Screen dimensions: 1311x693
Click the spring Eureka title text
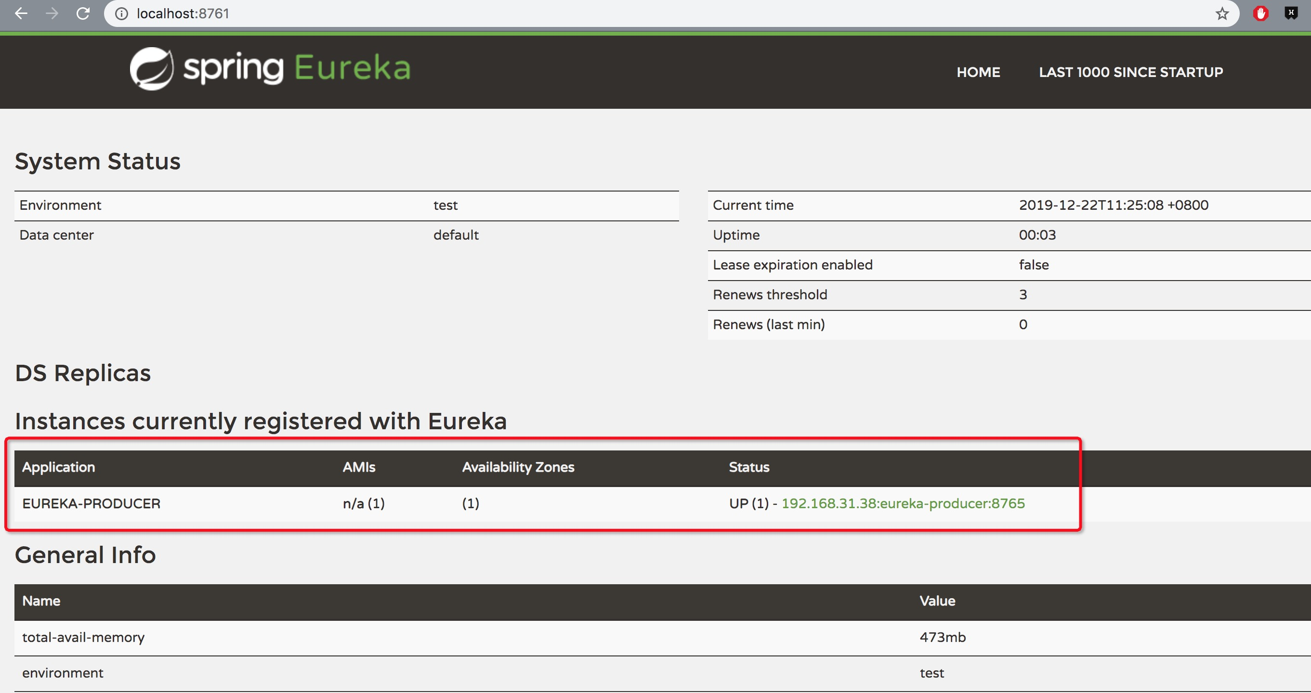297,69
